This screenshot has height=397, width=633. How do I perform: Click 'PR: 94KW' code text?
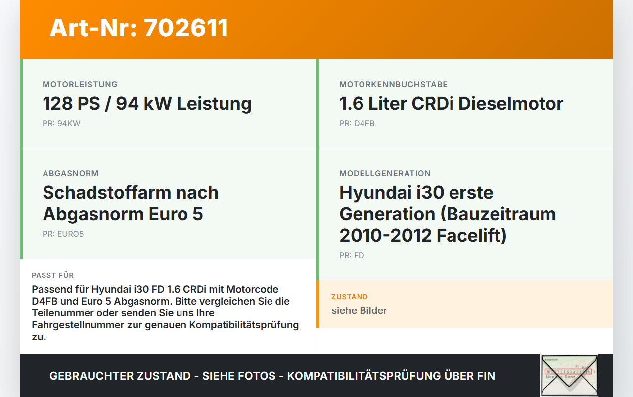coord(61,124)
